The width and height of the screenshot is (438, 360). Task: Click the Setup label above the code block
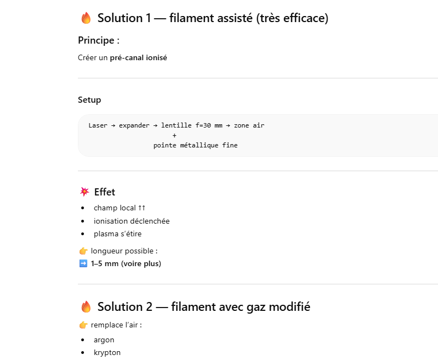tap(89, 100)
